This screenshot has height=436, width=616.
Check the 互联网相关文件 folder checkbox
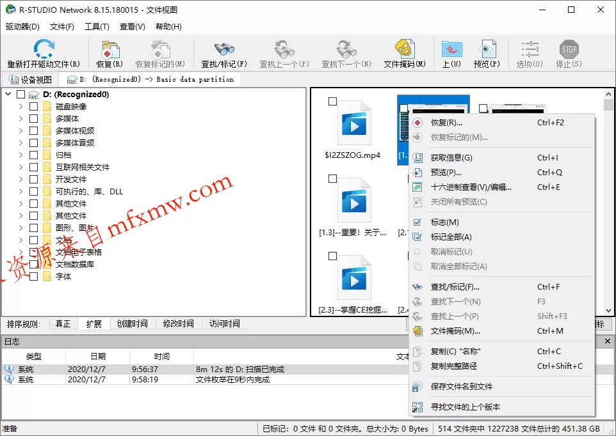tap(34, 167)
